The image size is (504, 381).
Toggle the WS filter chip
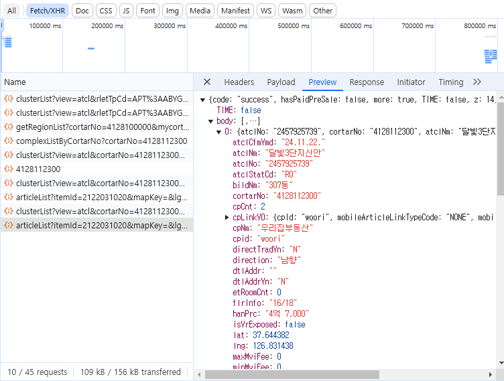pyautogui.click(x=266, y=11)
